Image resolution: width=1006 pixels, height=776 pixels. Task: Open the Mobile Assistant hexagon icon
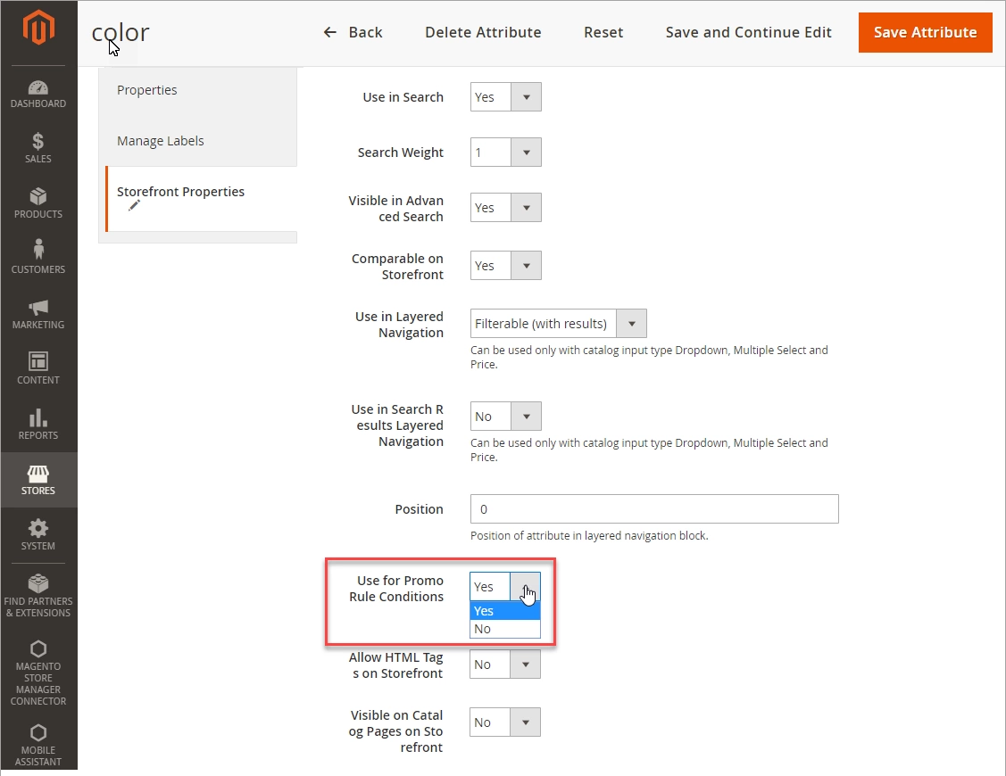click(37, 732)
